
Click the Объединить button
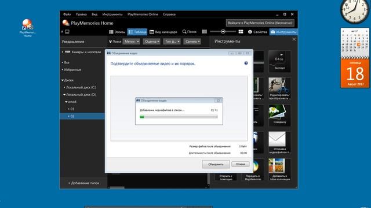point(216,164)
